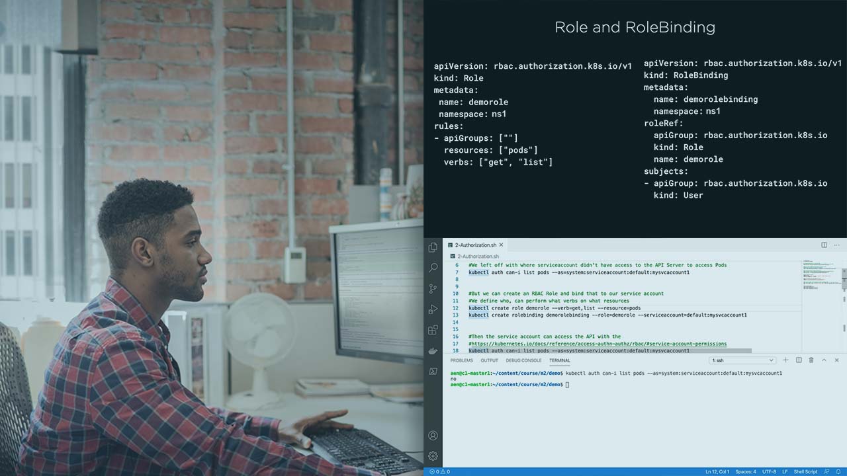
Task: Kill terminal with the trash icon
Action: point(811,360)
